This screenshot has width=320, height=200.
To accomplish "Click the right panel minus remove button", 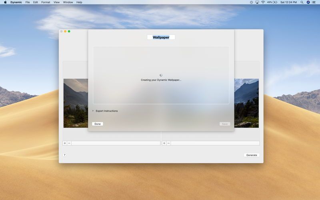I will [x=168, y=143].
